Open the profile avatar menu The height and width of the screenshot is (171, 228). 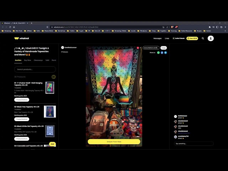pos(211,38)
